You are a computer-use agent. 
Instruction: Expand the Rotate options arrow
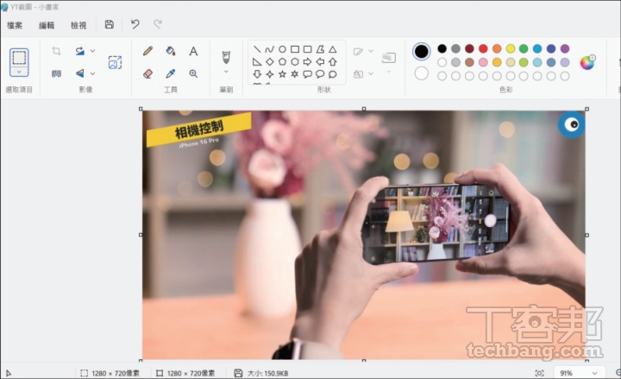[92, 51]
